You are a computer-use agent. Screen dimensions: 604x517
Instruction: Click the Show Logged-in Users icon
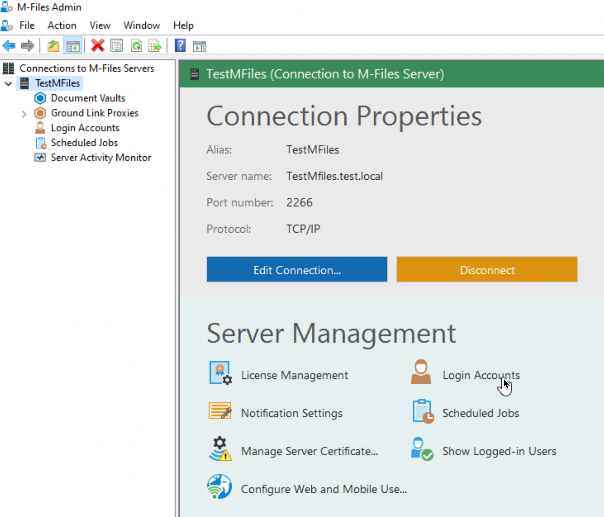tap(422, 449)
